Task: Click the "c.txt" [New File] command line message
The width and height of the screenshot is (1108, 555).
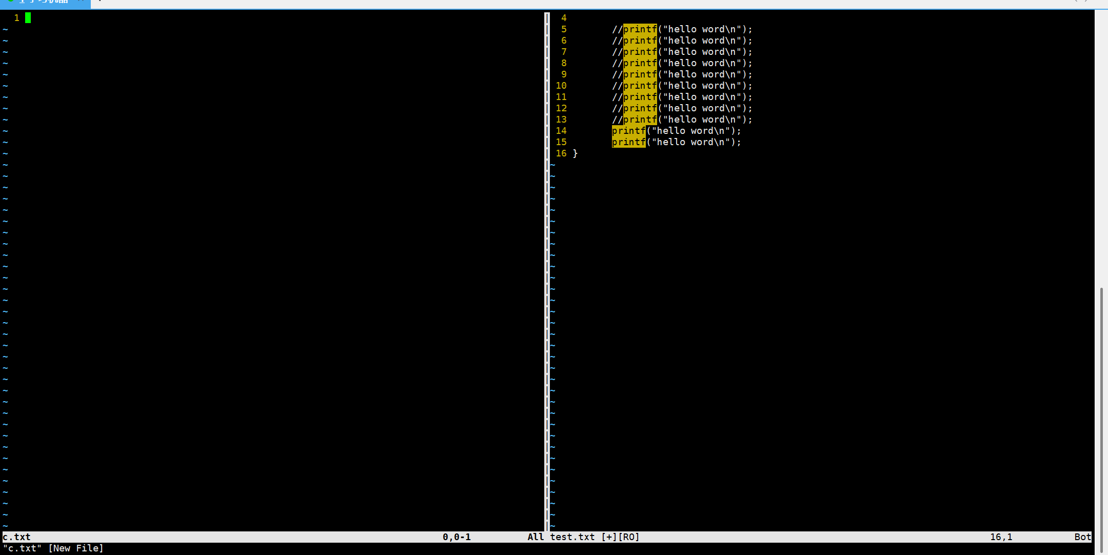Action: tap(53, 548)
